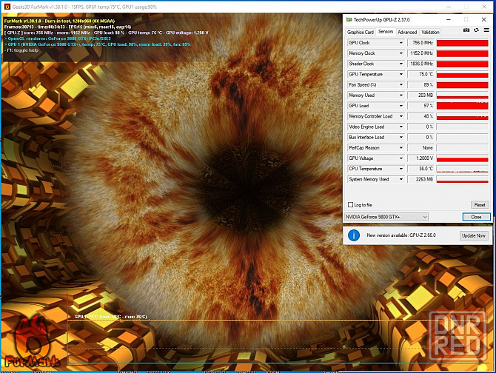
Task: Open the NVIDIA GeForce 9800 GTX+ device selector
Action: point(386,217)
